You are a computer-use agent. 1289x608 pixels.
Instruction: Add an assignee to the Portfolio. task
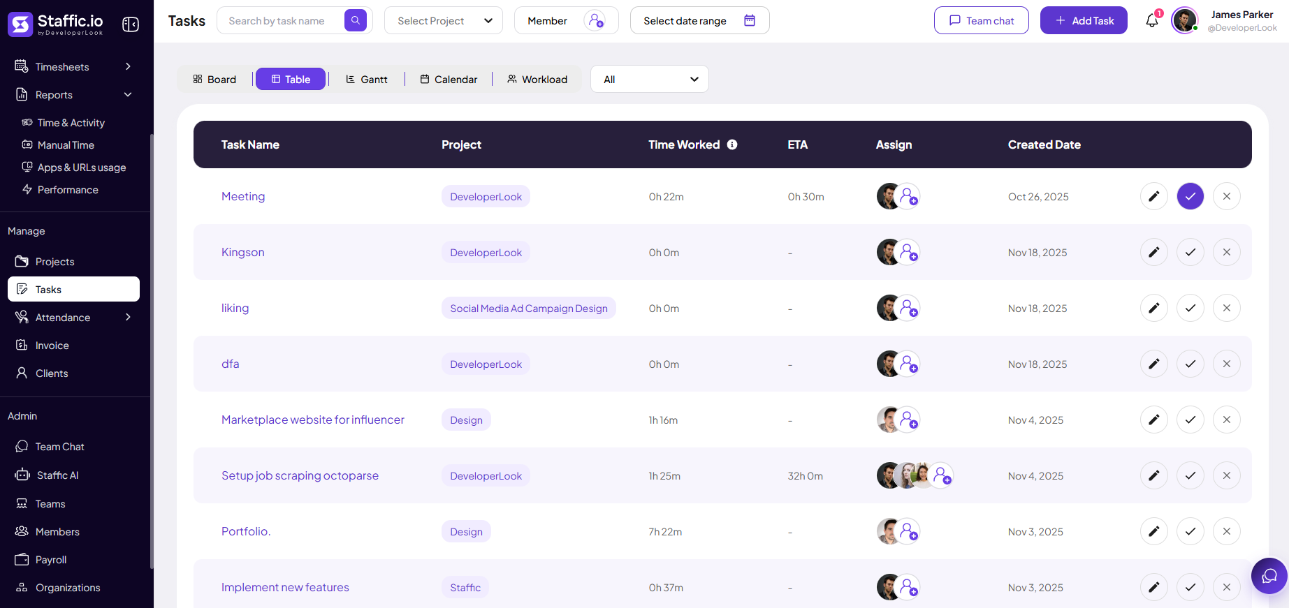908,531
